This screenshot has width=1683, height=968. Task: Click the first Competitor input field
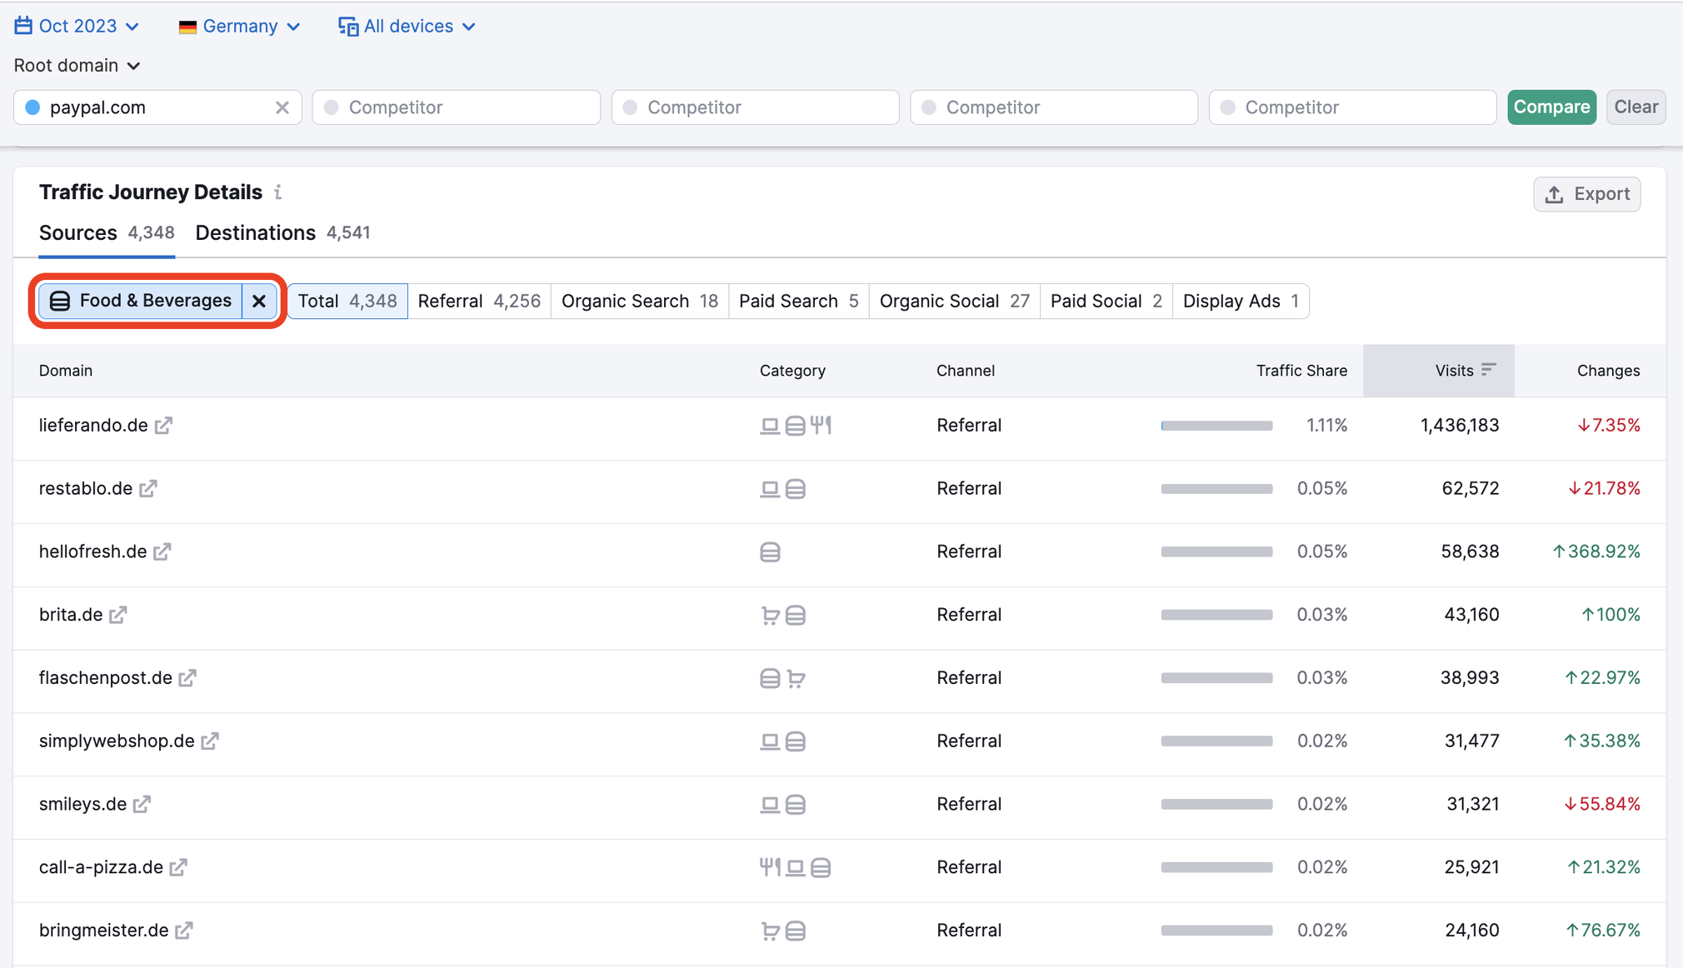[457, 107]
